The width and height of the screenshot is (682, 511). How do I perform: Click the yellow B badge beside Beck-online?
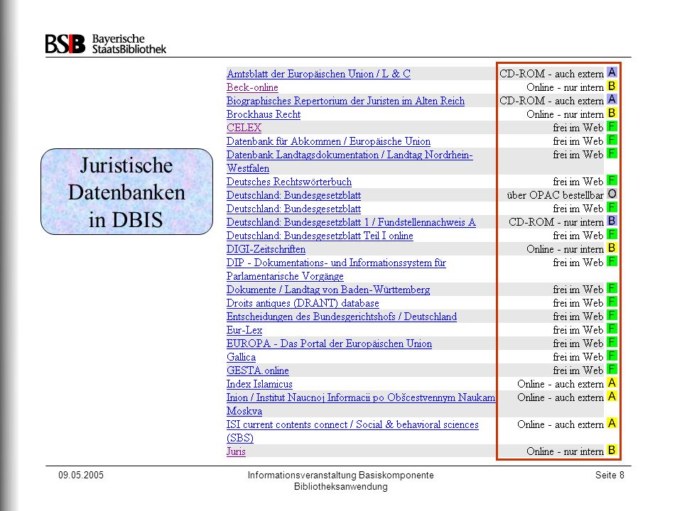612,86
